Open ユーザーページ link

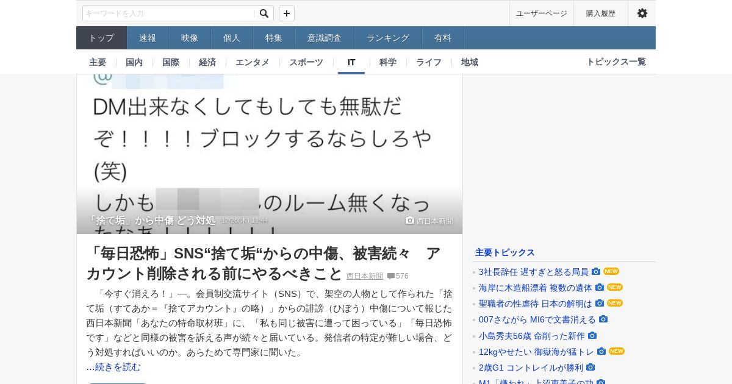(x=542, y=13)
